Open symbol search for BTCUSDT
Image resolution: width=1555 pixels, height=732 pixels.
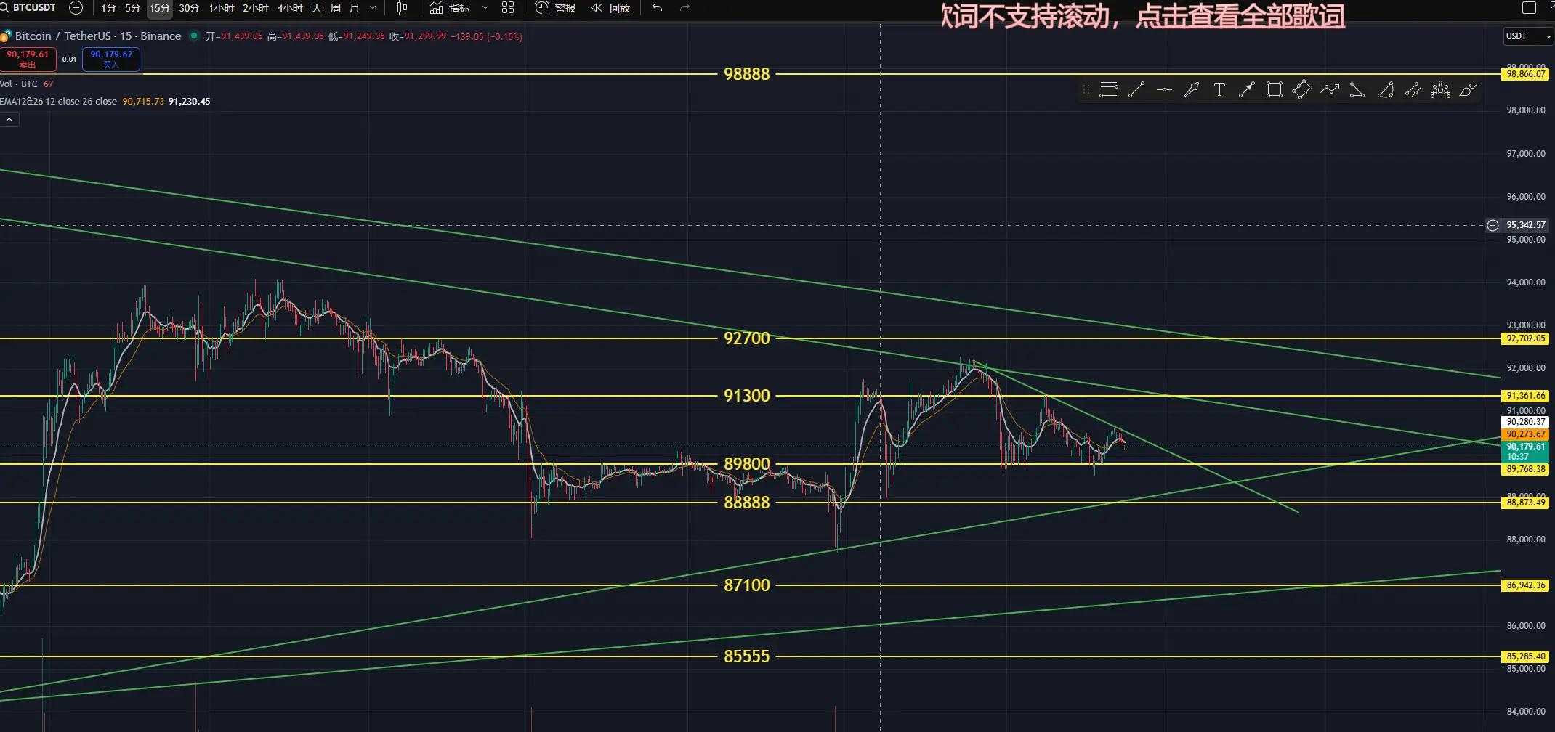29,8
